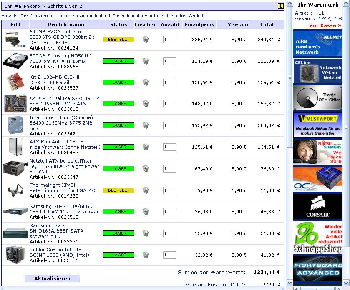Open Scythe Infinity cooler image
This screenshot has height=290, width=350.
point(15,255)
